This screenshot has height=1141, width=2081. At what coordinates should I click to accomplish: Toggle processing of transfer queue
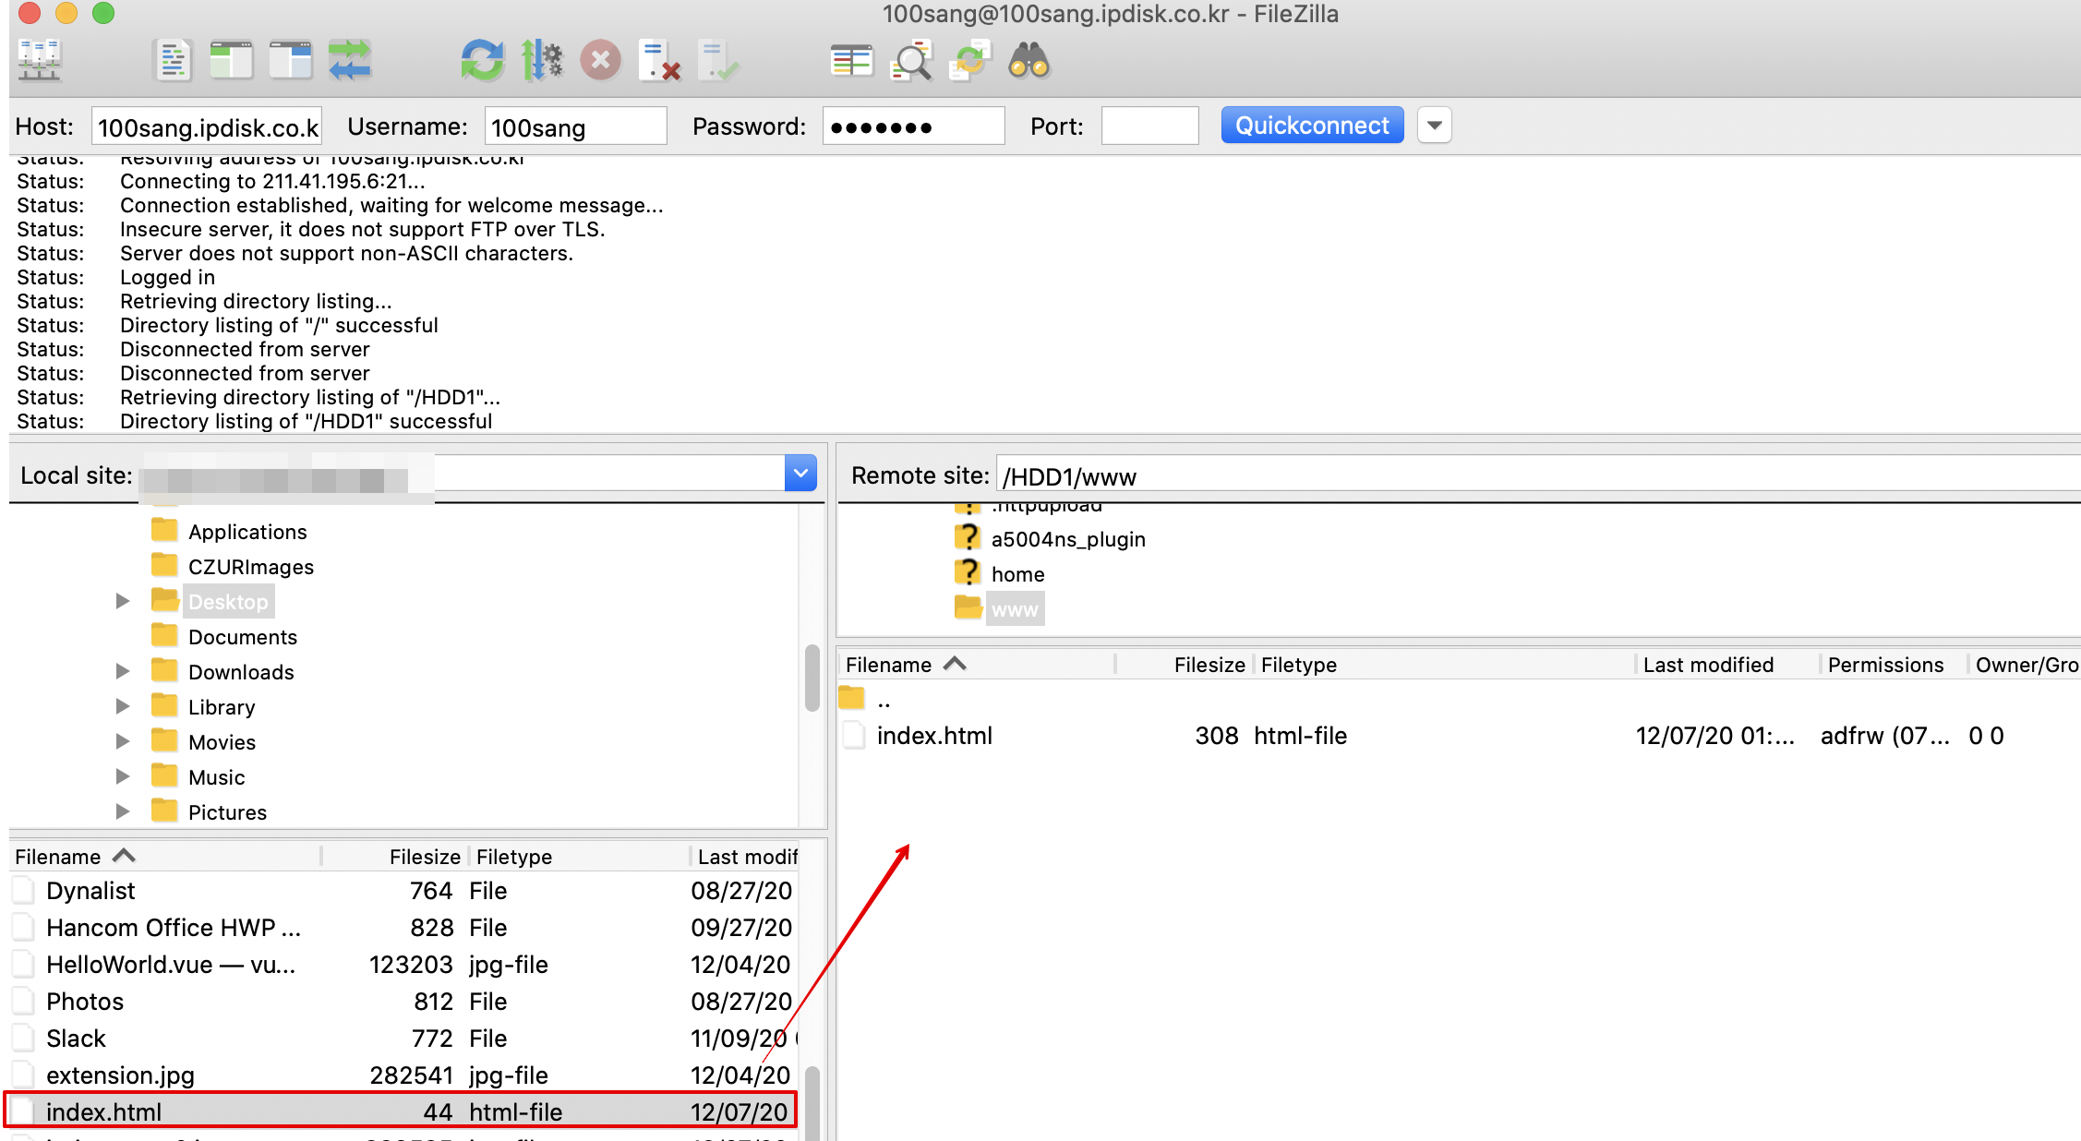click(x=542, y=61)
